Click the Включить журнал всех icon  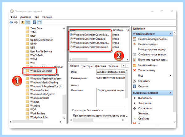click(x=135, y=60)
